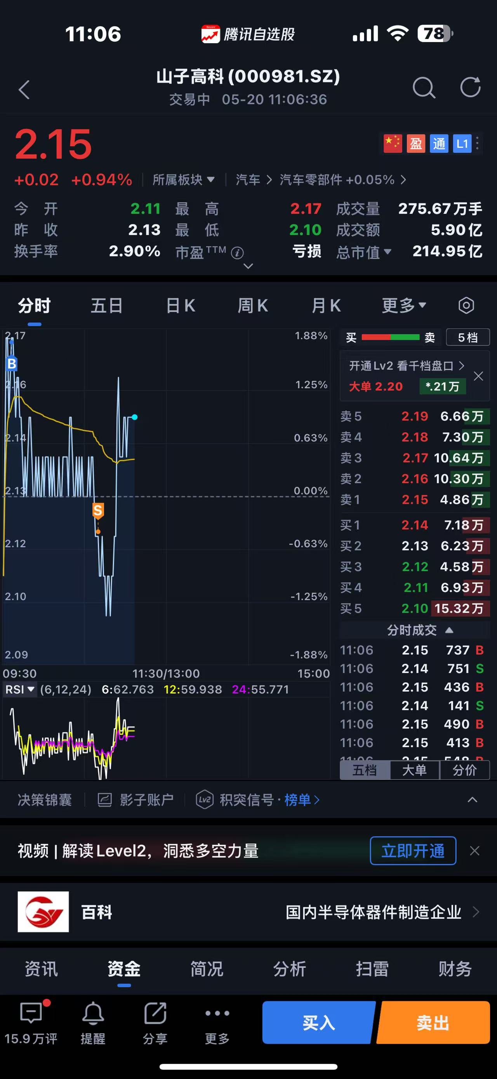Tap the orange S sell marker on chart
Viewport: 497px width, 1079px height.
[98, 510]
